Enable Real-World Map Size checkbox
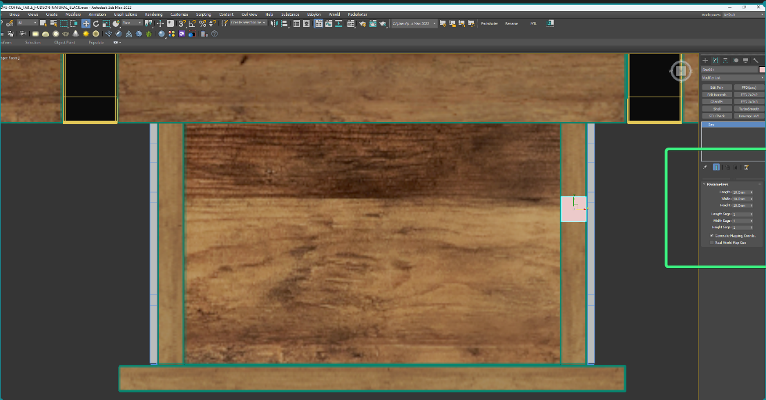Image resolution: width=766 pixels, height=400 pixels. click(x=712, y=243)
